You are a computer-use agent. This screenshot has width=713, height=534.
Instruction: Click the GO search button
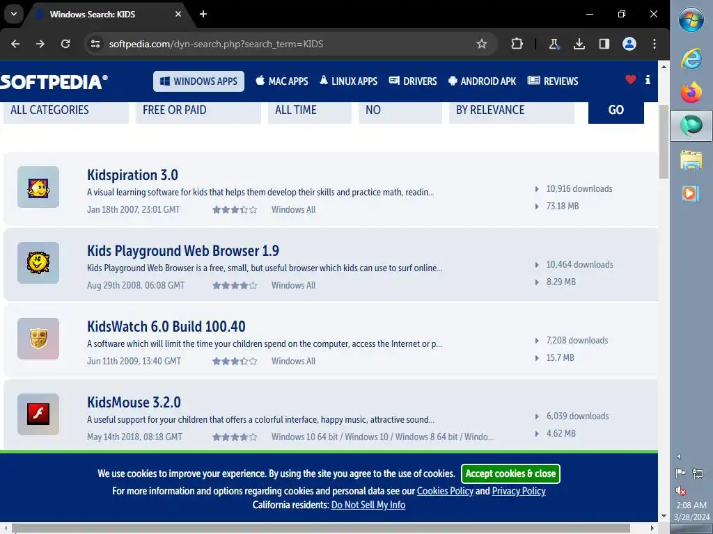pos(616,112)
